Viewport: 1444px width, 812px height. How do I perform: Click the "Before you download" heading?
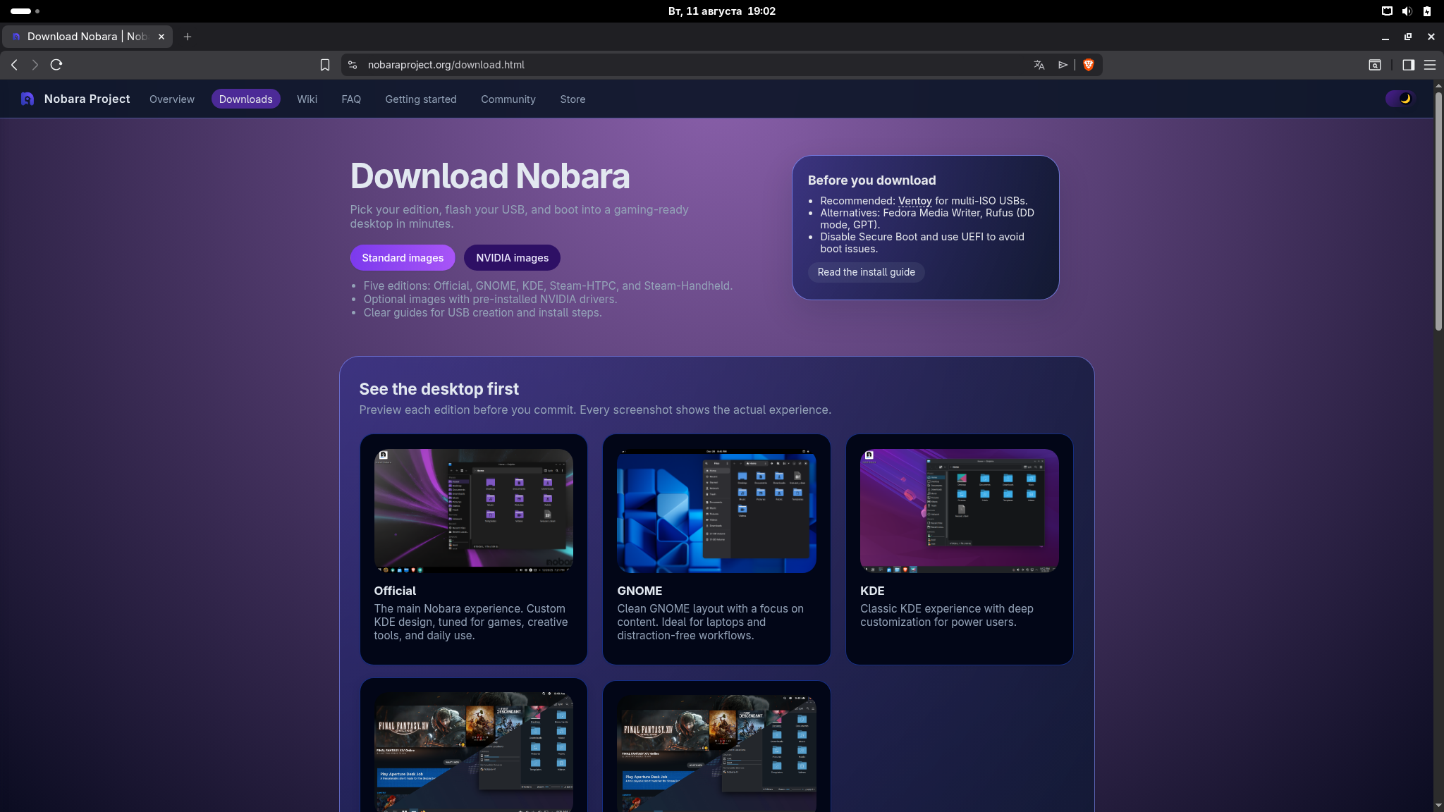click(871, 180)
